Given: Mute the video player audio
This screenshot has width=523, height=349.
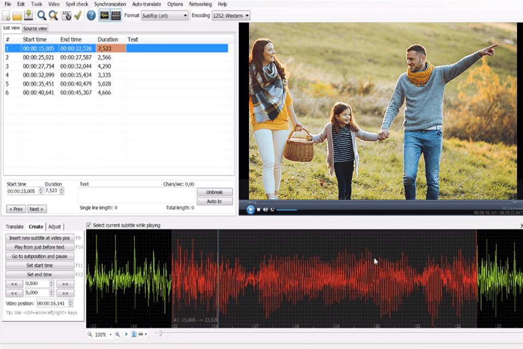Looking at the screenshot, I should [265, 209].
